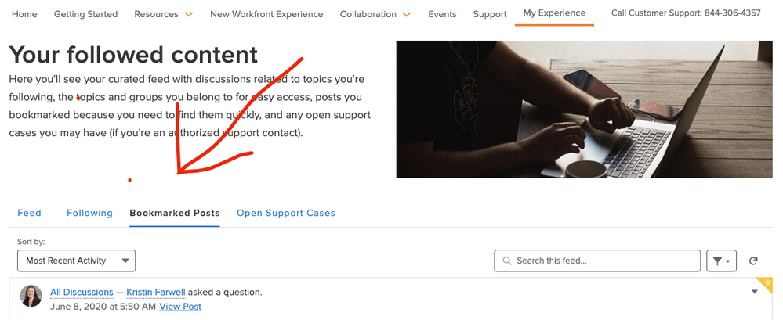This screenshot has height=320, width=783.
Task: Switch to the Feed tab
Action: (29, 213)
